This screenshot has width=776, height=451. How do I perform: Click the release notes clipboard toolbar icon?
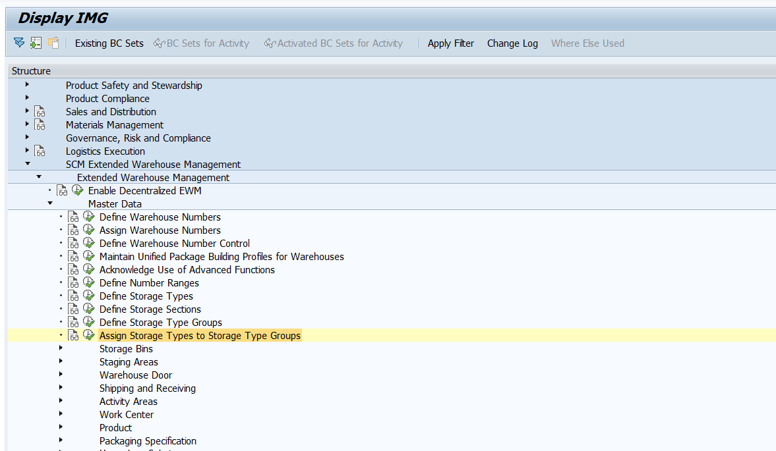(x=53, y=43)
